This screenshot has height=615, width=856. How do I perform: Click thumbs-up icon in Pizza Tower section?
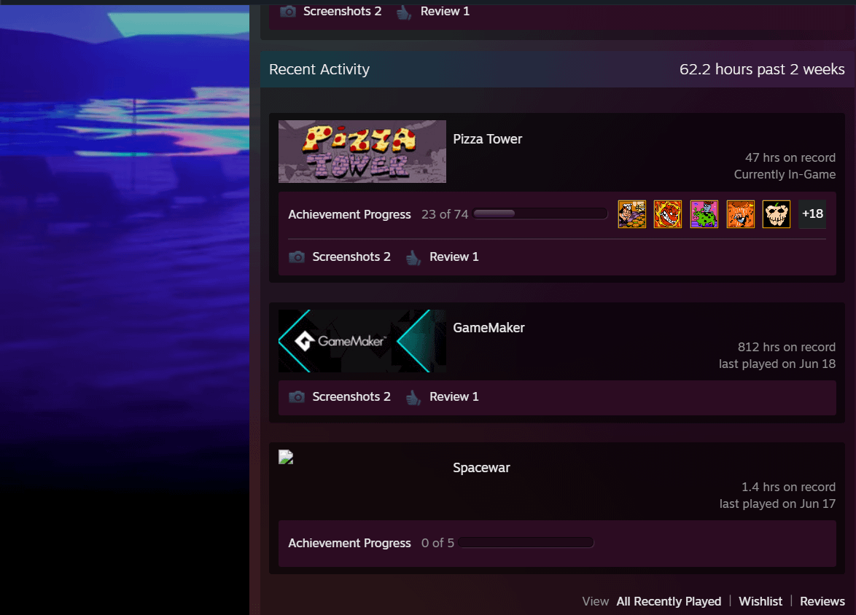tap(413, 257)
